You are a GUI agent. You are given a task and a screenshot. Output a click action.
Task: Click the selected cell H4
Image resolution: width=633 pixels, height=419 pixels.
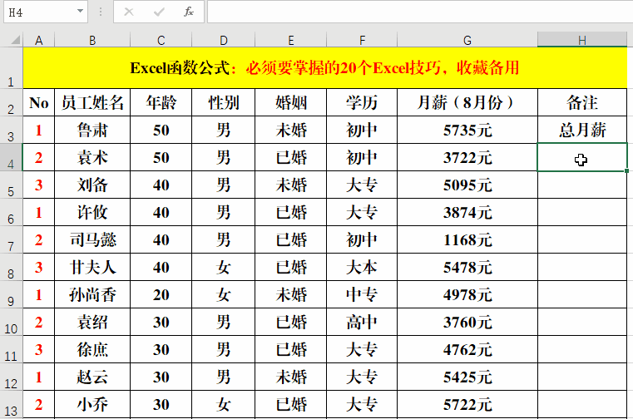coord(582,157)
